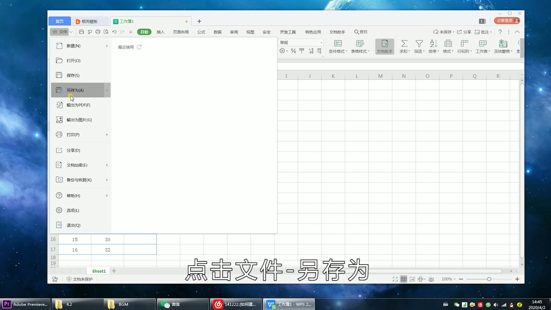Switch to normal grid view in status bar
Screen dimensions: 551x310
pos(404,279)
